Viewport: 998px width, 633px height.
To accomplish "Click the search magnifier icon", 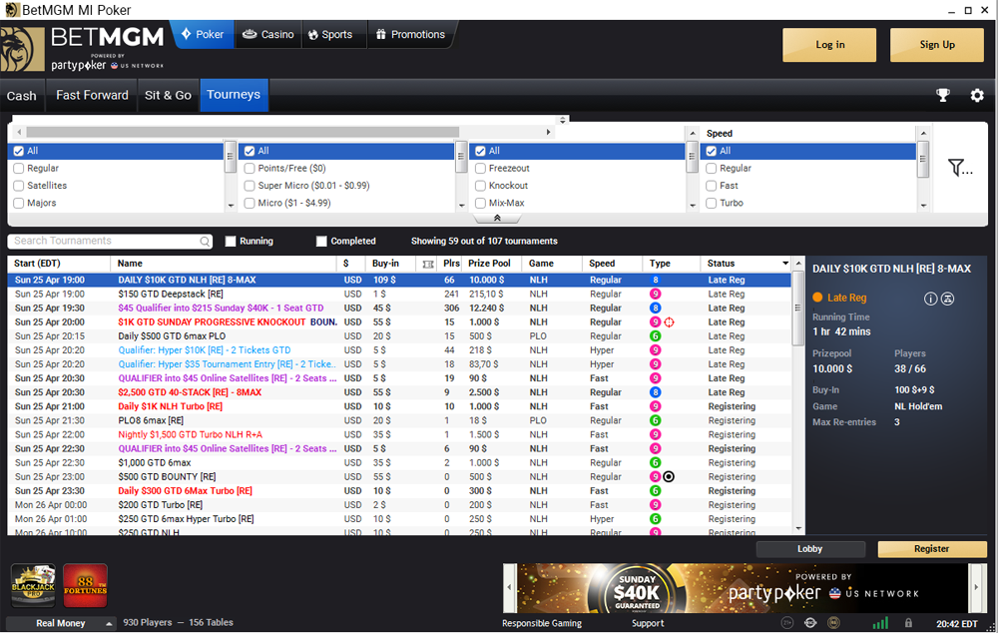I will point(205,242).
